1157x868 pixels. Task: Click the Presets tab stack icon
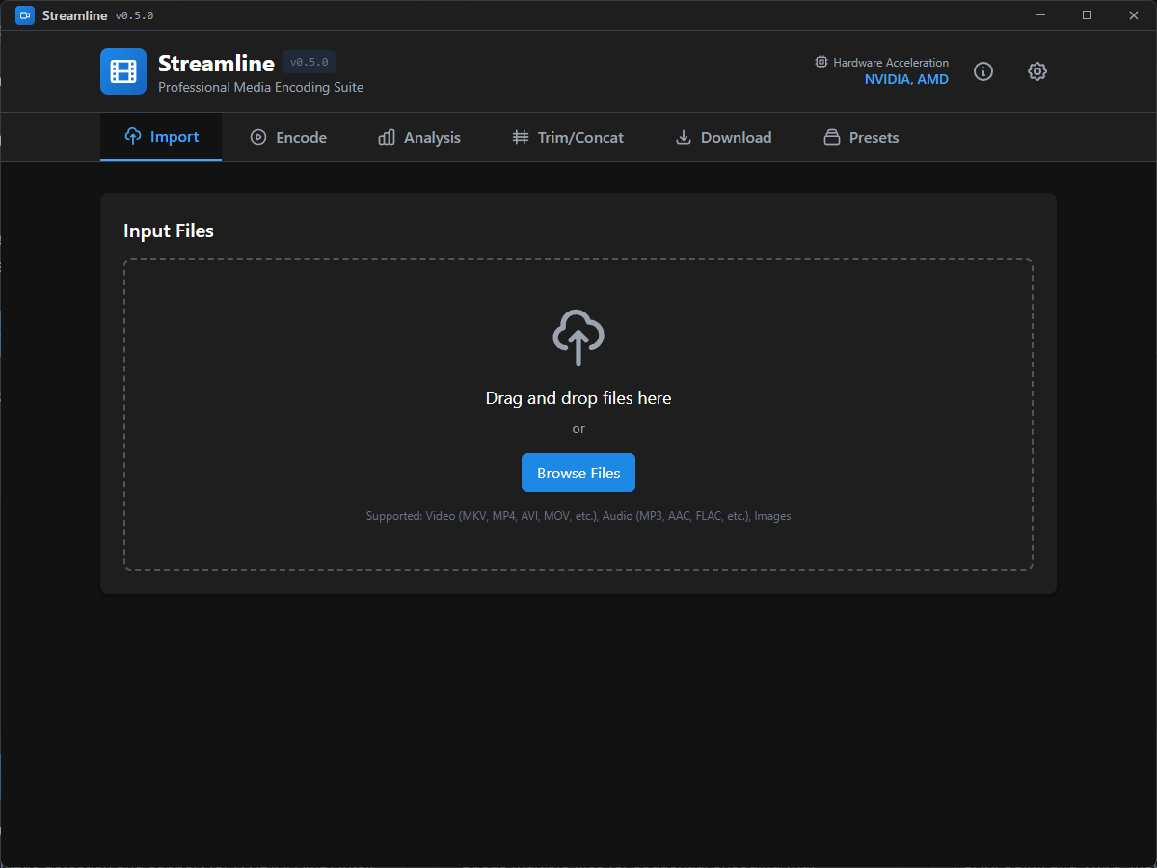pos(831,137)
